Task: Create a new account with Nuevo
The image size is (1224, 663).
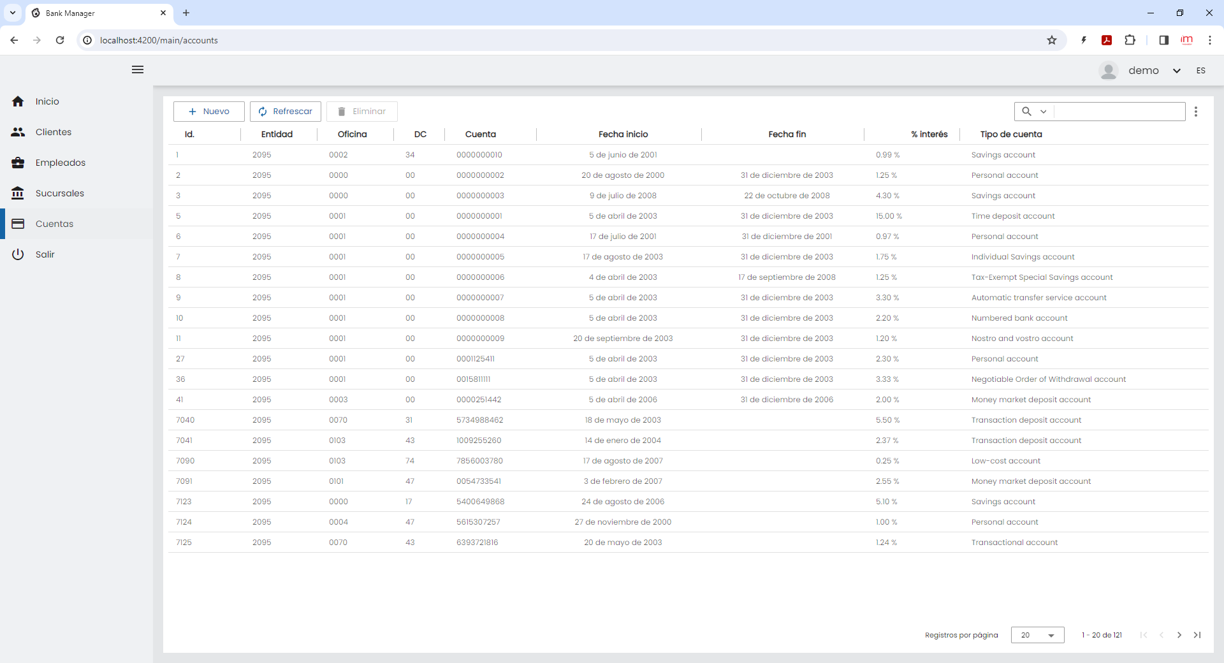Action: tap(209, 112)
